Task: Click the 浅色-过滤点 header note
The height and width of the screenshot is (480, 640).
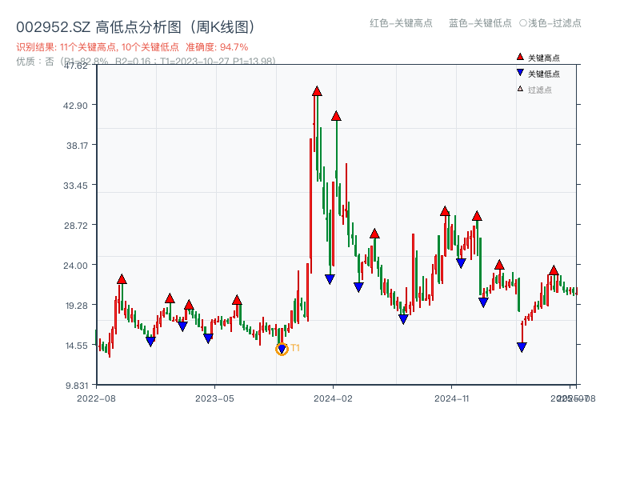Action: click(550, 23)
